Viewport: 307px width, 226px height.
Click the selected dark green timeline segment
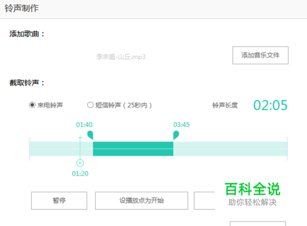[x=133, y=149]
